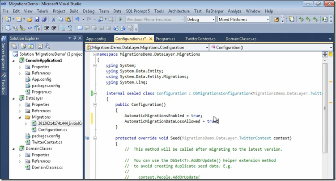Cut selection with the scissors icon
336x181 pixels.
54,20
